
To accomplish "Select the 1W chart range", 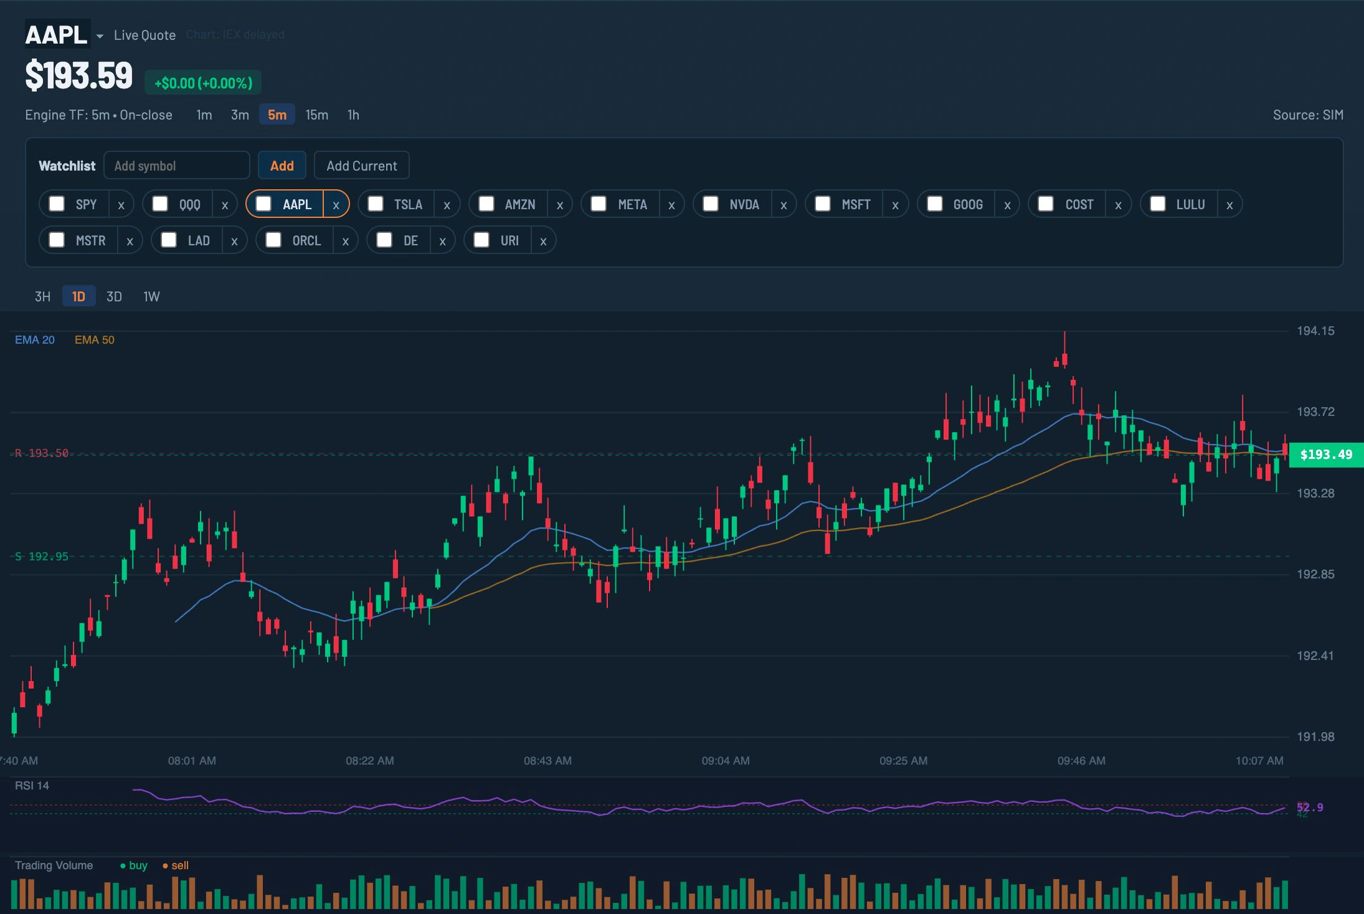I will pos(151,296).
